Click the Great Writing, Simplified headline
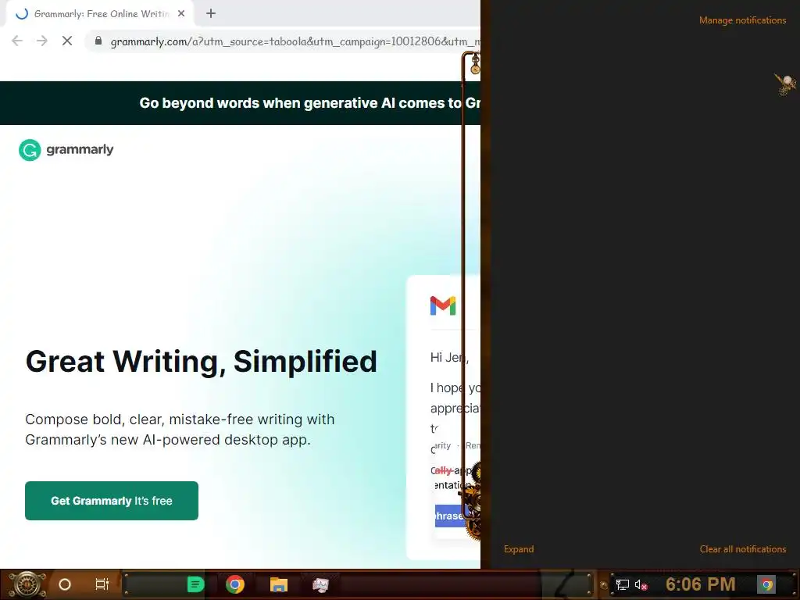Image resolution: width=800 pixels, height=600 pixels. pyautogui.click(x=201, y=361)
